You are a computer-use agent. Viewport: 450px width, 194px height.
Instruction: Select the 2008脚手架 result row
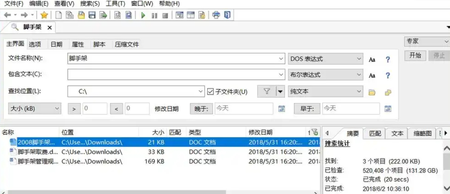coord(161,142)
